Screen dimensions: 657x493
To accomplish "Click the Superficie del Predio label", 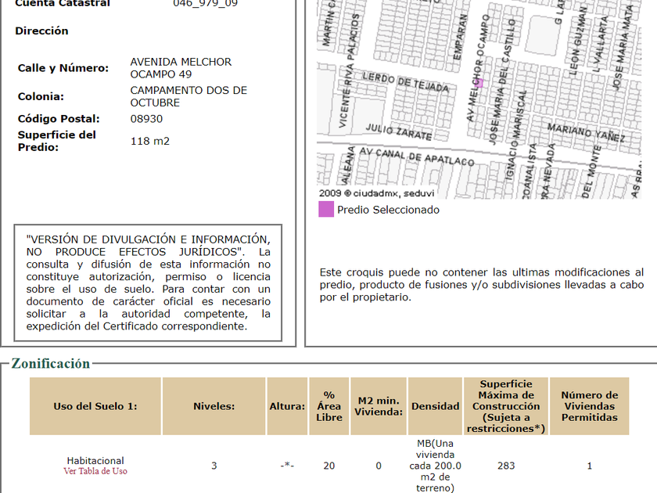I will (x=56, y=142).
